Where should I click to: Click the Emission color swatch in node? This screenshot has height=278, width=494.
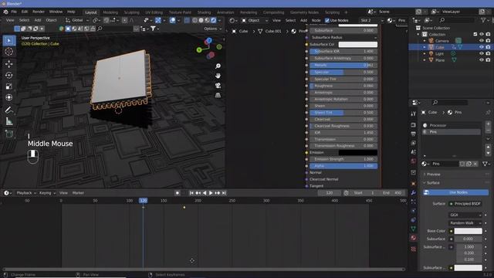(x=358, y=153)
